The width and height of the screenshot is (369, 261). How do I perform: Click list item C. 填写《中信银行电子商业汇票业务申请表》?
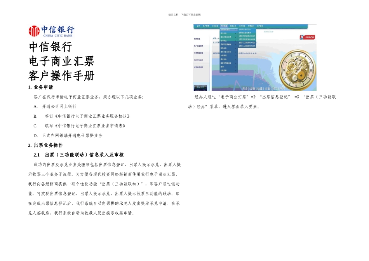(80, 126)
